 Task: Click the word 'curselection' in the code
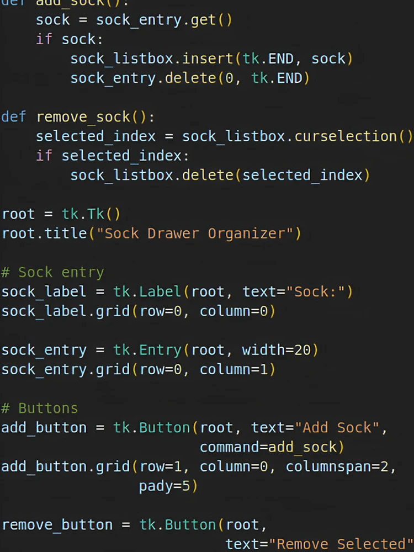(x=346, y=136)
